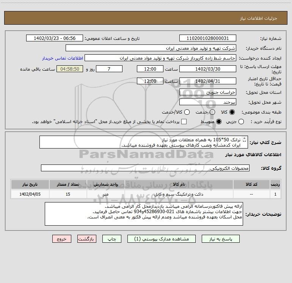The width and height of the screenshot is (292, 283).
Task: Click the price validity hour 12:00 field
Action: [x=150, y=81]
